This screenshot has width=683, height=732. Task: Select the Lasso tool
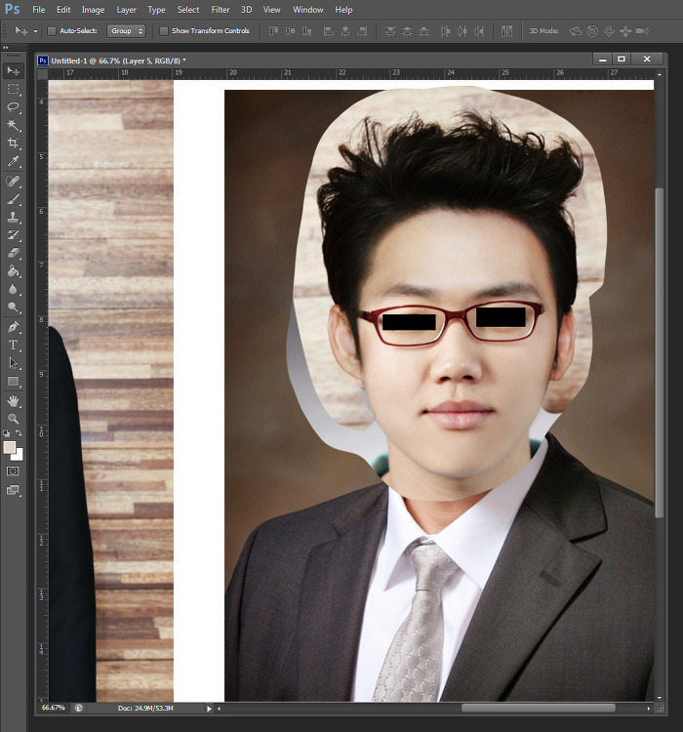click(x=14, y=107)
